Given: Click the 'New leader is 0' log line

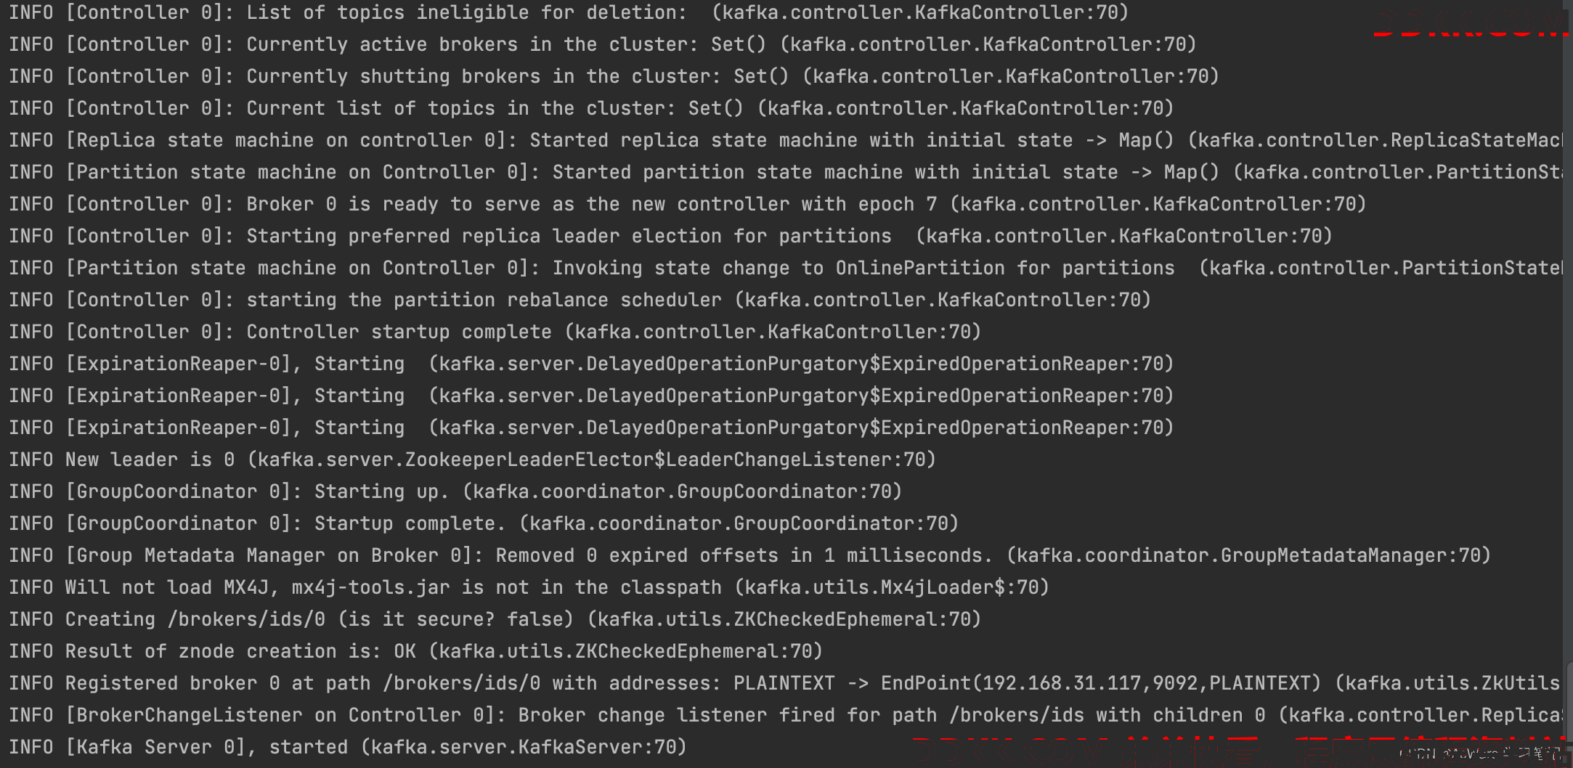Looking at the screenshot, I should click(472, 459).
